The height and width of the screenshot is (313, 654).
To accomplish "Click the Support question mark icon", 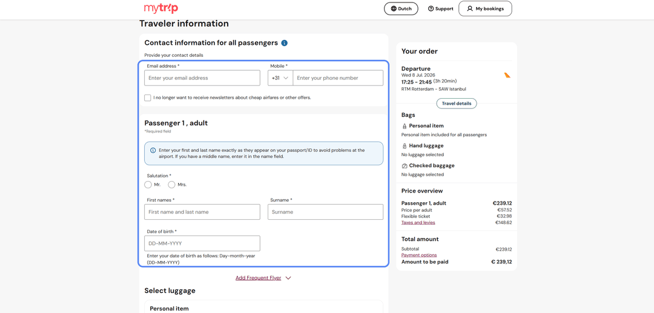I will (431, 8).
